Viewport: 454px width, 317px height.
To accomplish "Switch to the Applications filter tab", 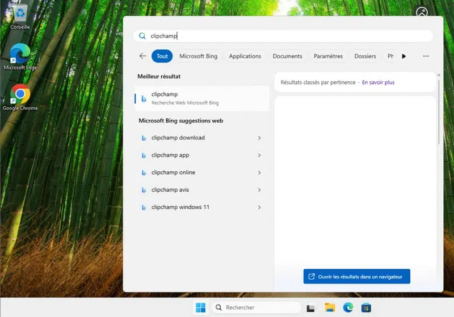I will tap(245, 56).
